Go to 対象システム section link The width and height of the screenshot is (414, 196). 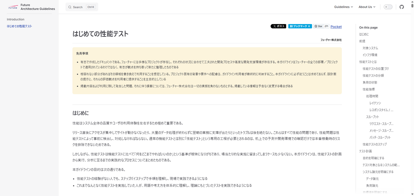[x=370, y=48]
